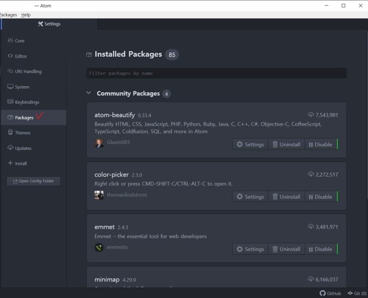The width and height of the screenshot is (368, 298).
Task: Open emmet package Settings
Action: pyautogui.click(x=250, y=249)
